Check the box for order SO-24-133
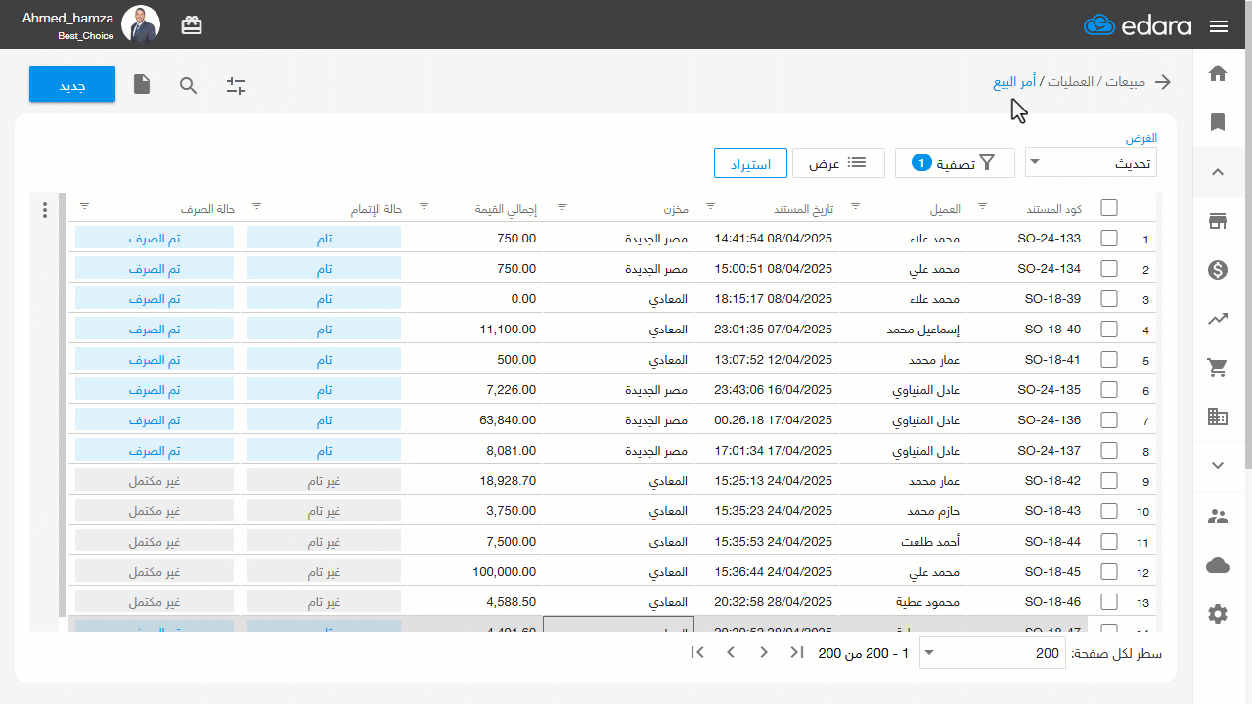This screenshot has height=704, width=1252. click(1109, 238)
